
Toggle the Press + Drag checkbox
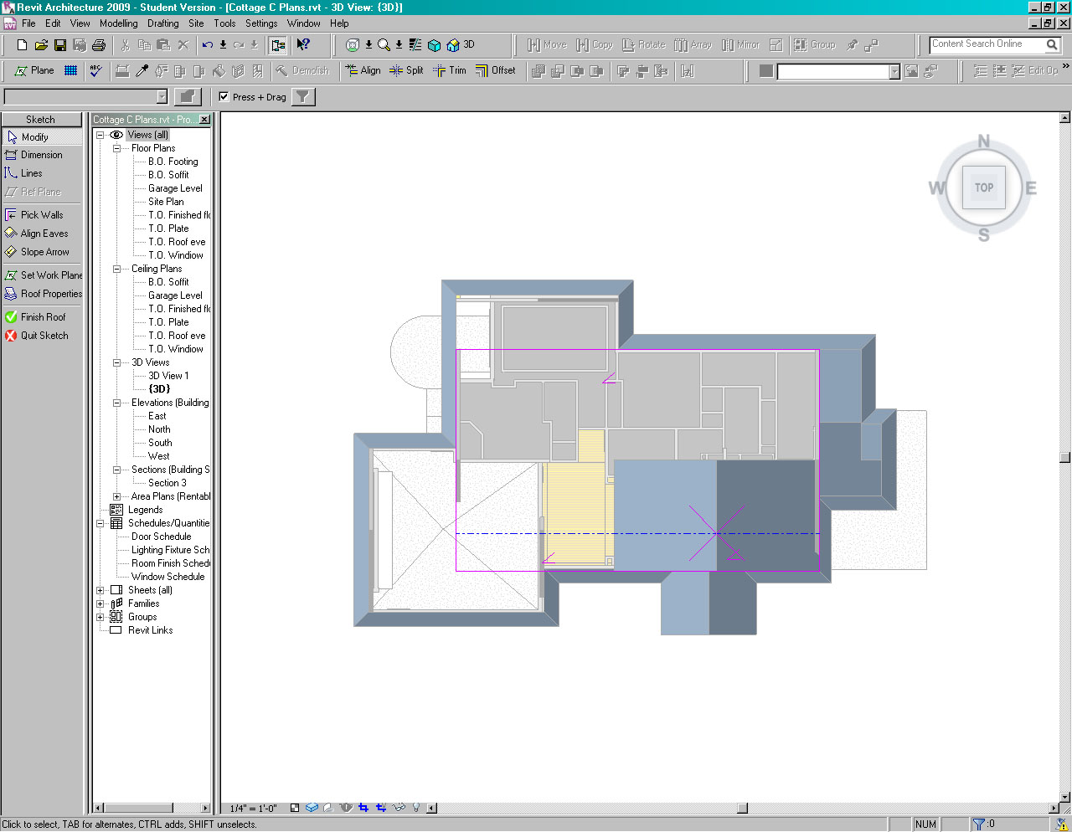pyautogui.click(x=224, y=97)
